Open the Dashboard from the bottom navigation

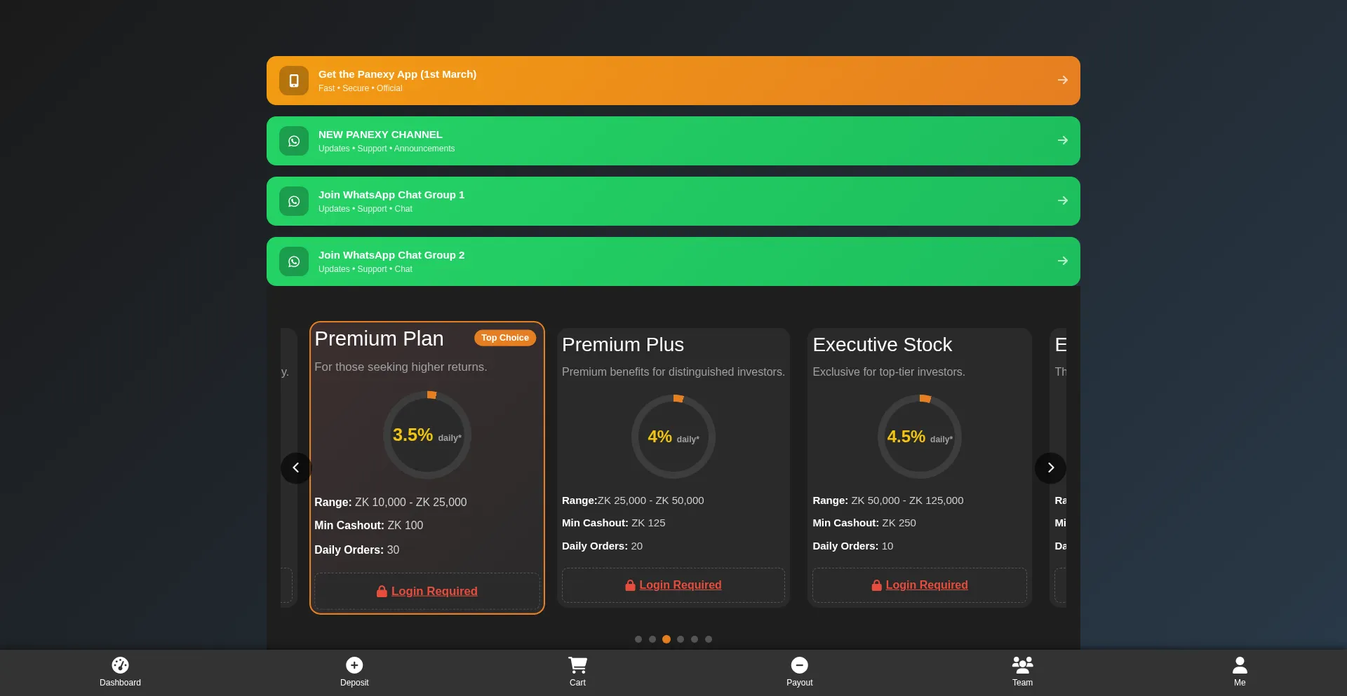pyautogui.click(x=120, y=672)
